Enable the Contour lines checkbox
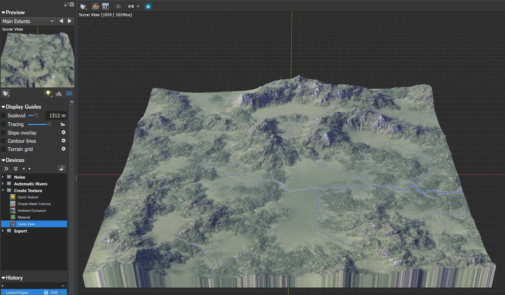The width and height of the screenshot is (505, 295). 3,141
